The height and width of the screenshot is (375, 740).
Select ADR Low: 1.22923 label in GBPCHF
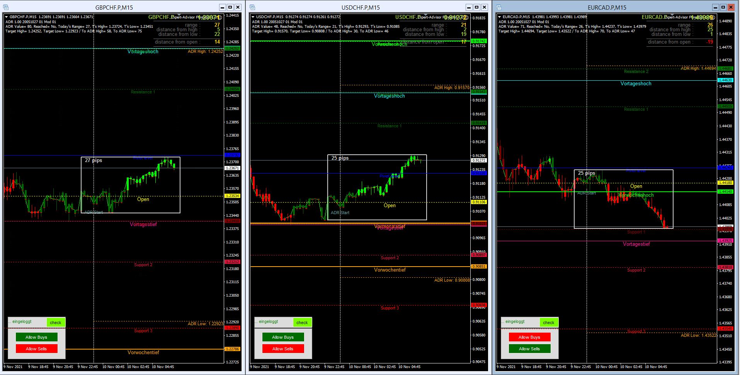click(x=205, y=324)
